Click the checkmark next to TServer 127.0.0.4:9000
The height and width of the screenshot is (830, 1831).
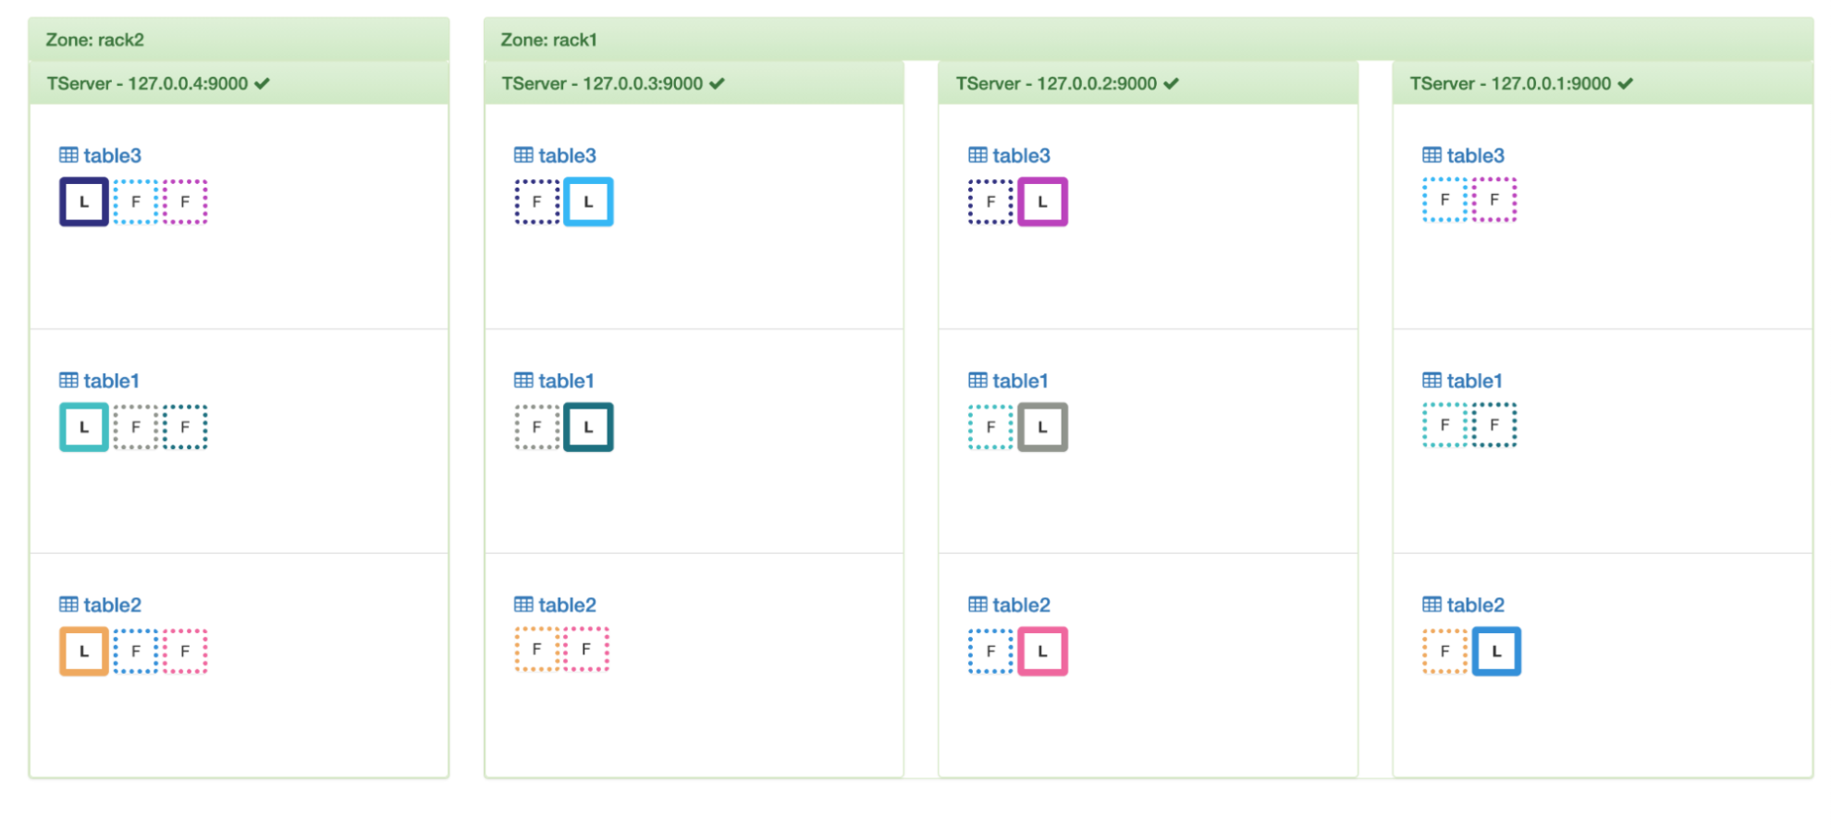click(x=263, y=84)
